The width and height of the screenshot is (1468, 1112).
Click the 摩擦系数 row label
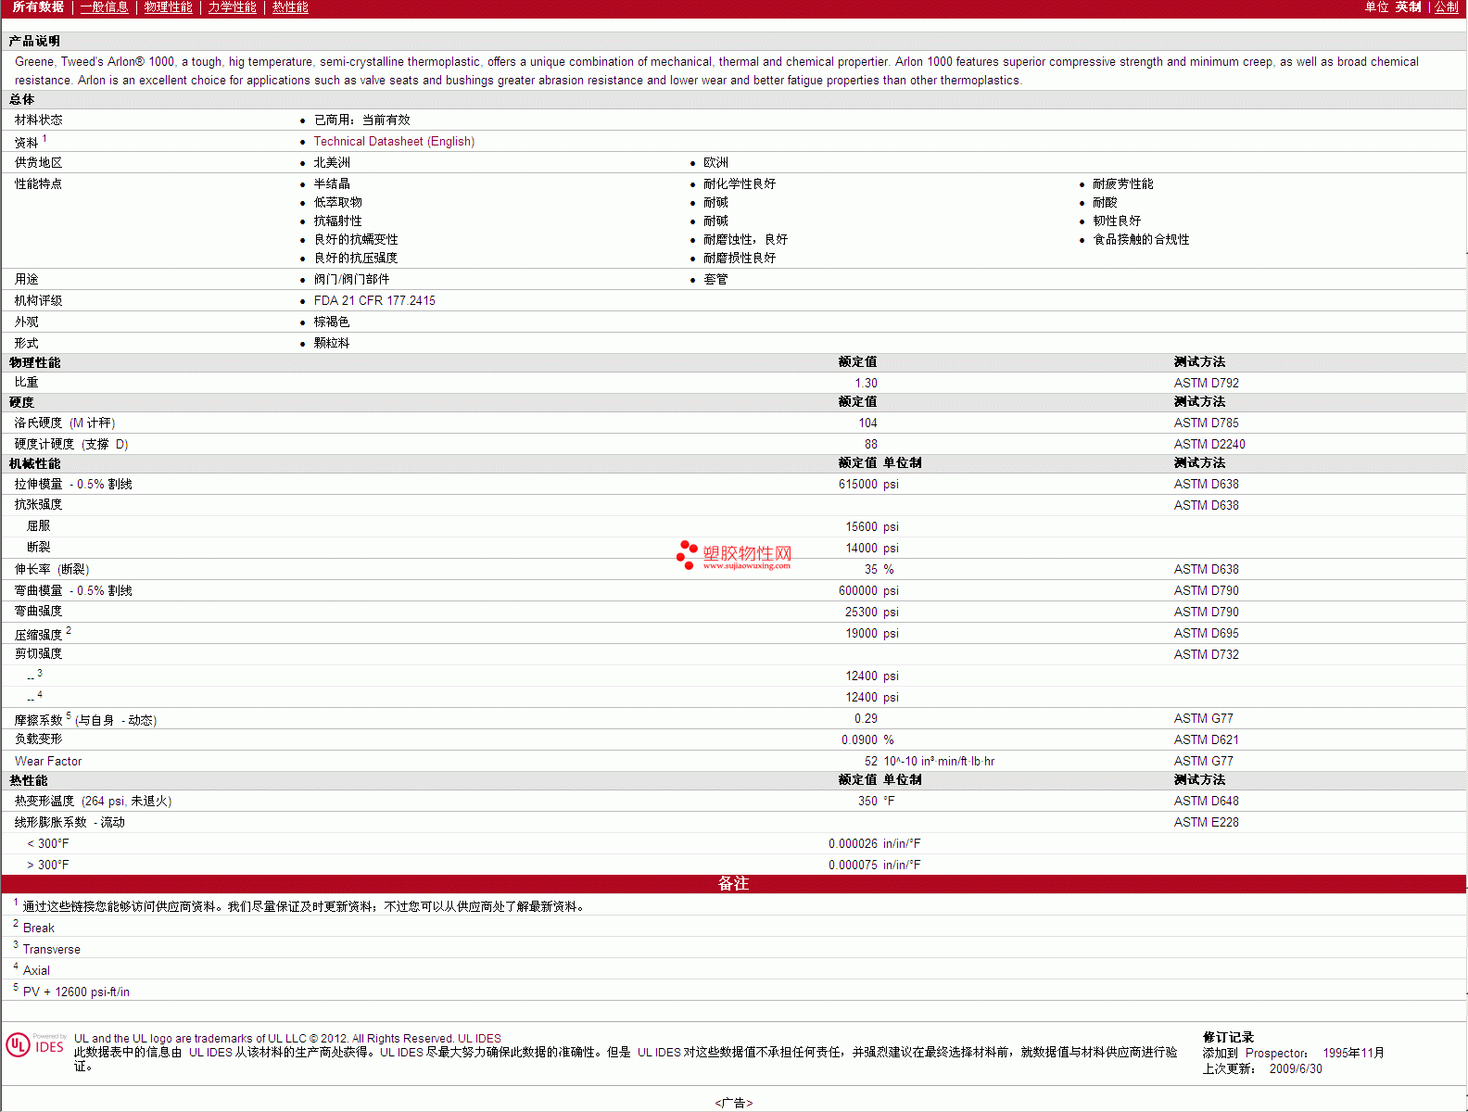(85, 720)
